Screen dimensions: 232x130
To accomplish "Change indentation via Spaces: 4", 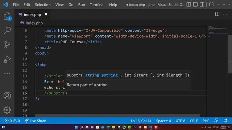I will point(163,121).
